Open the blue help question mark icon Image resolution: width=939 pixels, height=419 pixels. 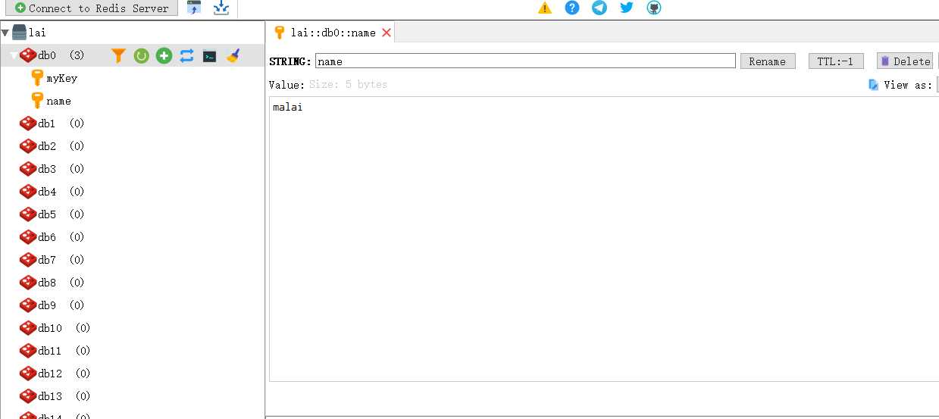(572, 8)
